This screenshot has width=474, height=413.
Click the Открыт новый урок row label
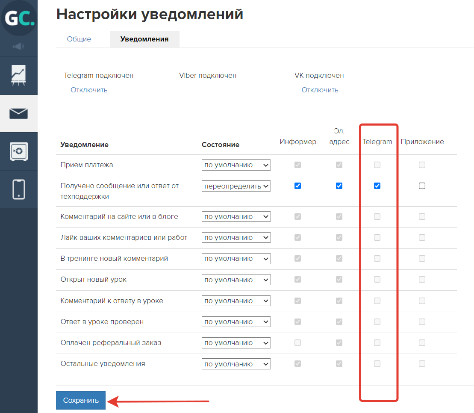pyautogui.click(x=94, y=279)
